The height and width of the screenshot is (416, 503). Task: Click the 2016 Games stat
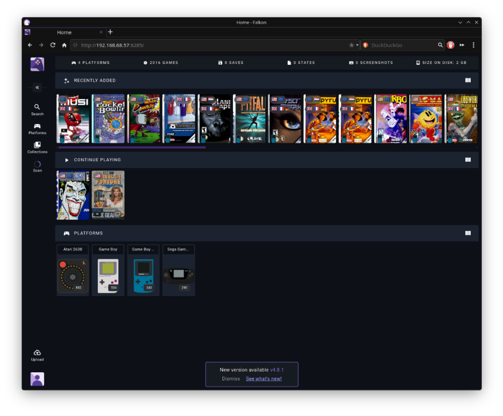[x=161, y=62]
